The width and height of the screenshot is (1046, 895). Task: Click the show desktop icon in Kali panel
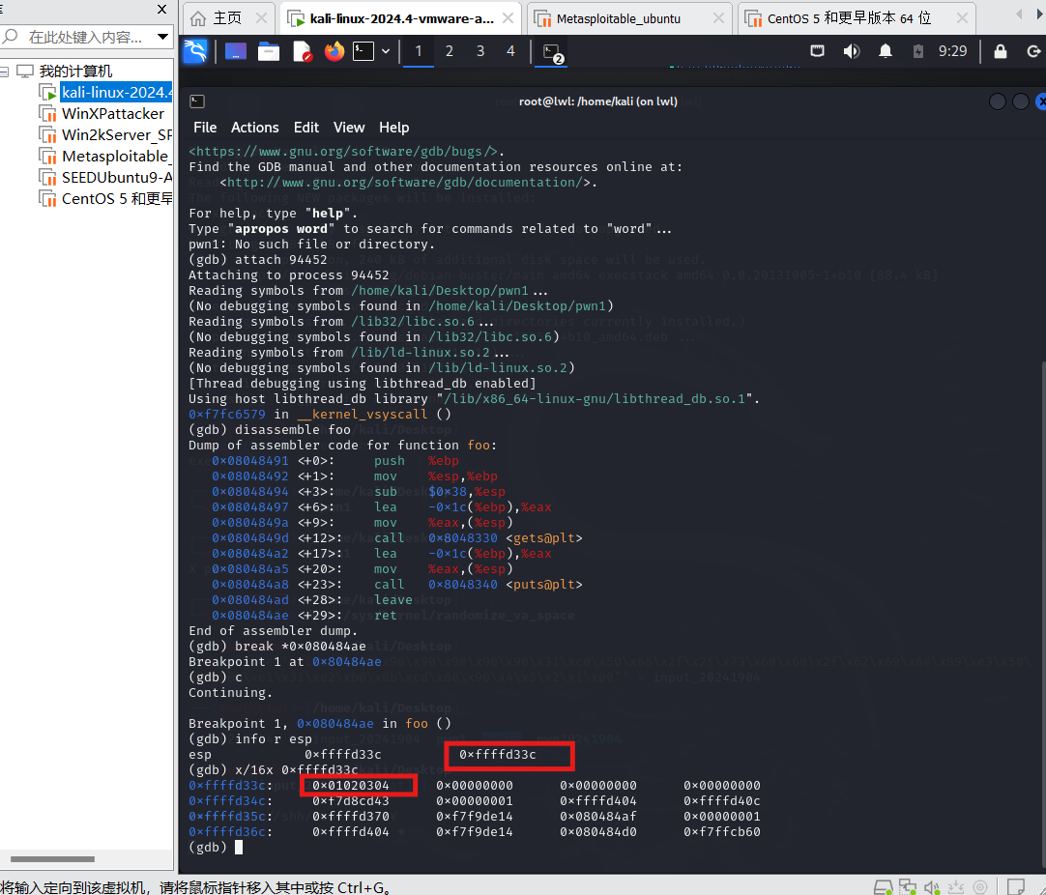coord(236,51)
